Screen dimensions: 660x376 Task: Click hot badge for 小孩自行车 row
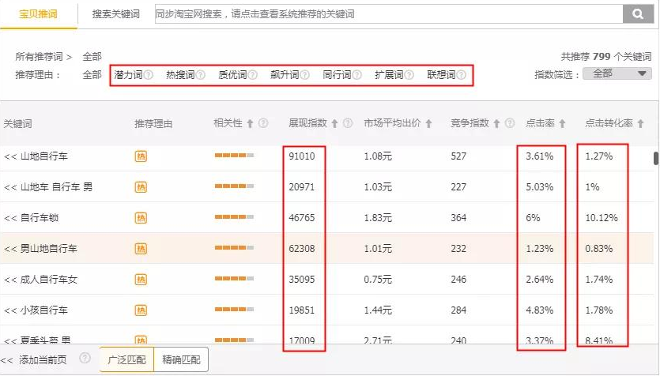coord(141,310)
